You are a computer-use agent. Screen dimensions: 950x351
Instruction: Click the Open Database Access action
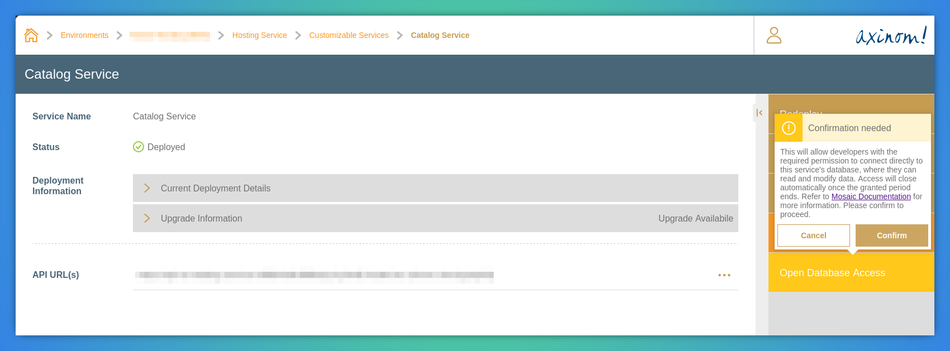point(851,273)
